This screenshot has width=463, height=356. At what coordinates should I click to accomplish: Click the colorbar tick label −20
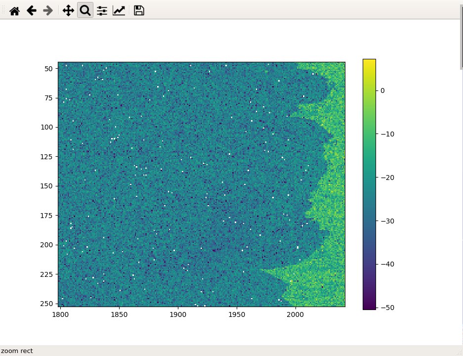pyautogui.click(x=387, y=178)
